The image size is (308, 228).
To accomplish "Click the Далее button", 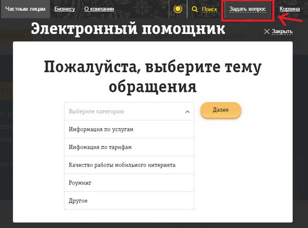I will [x=221, y=110].
